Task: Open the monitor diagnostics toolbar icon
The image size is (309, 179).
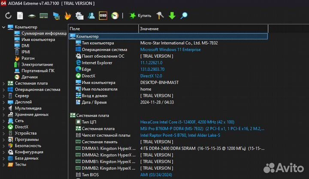Action: pos(56,16)
